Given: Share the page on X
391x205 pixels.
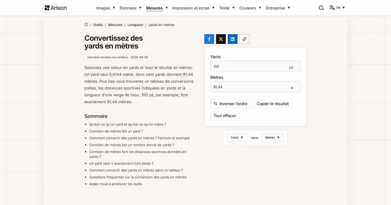Looking at the screenshot, I should (x=221, y=39).
